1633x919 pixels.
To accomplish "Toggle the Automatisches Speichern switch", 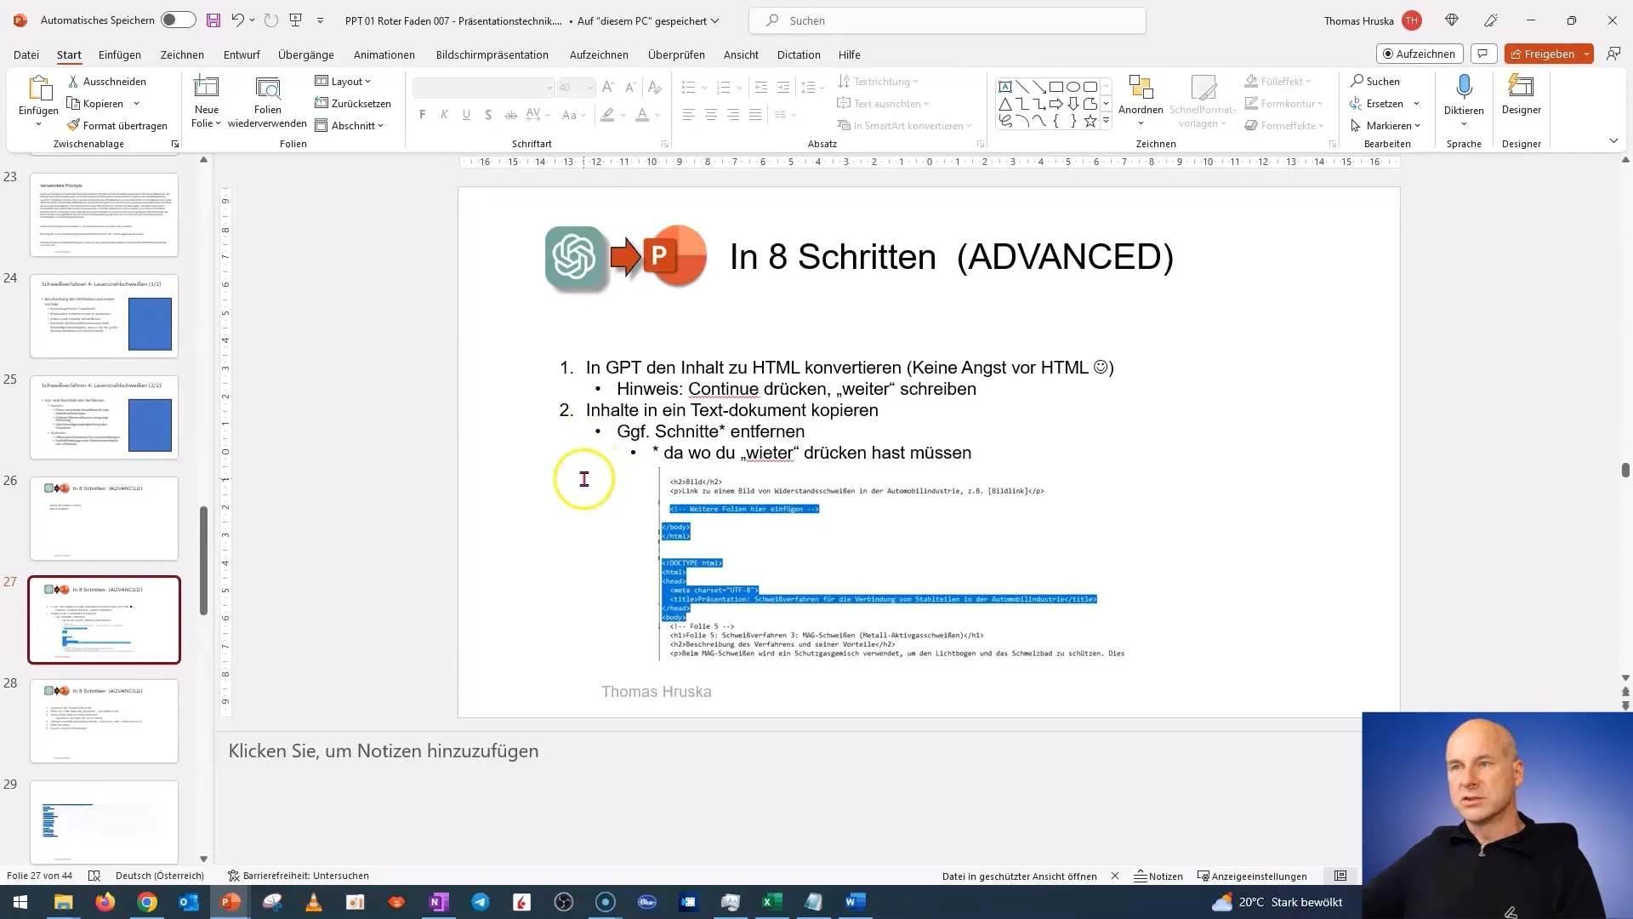I will click(x=178, y=20).
